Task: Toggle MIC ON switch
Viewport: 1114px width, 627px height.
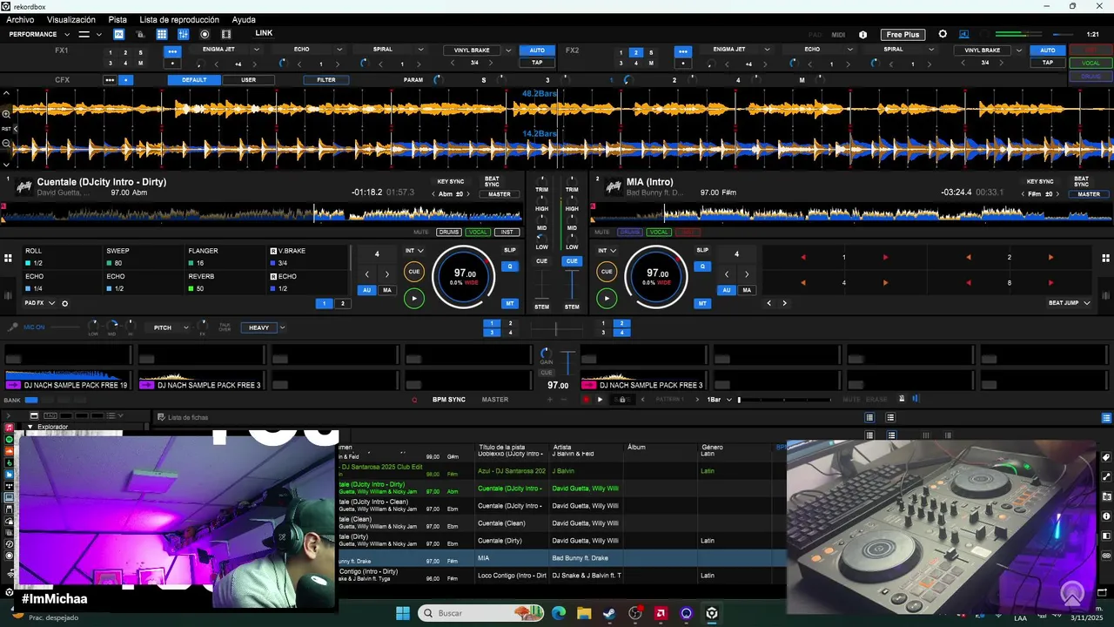Action: [x=35, y=327]
